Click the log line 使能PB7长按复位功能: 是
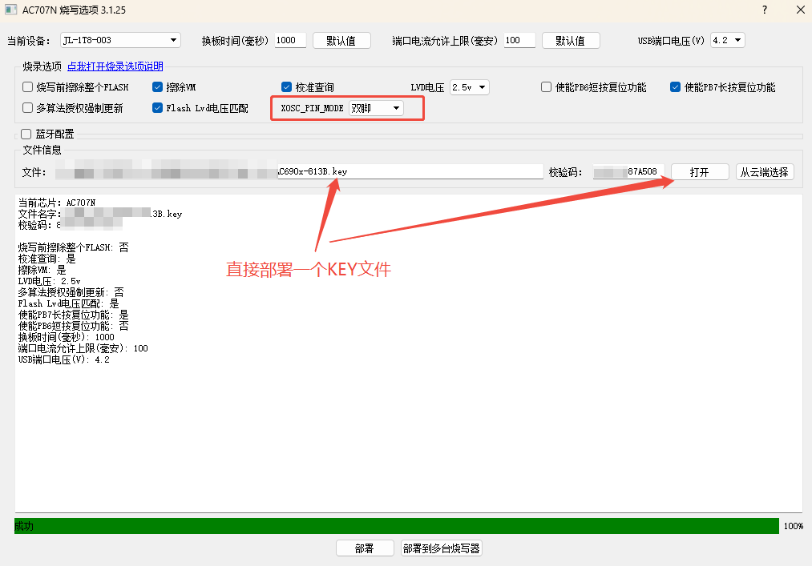Screen dimensions: 812x566 (73, 315)
